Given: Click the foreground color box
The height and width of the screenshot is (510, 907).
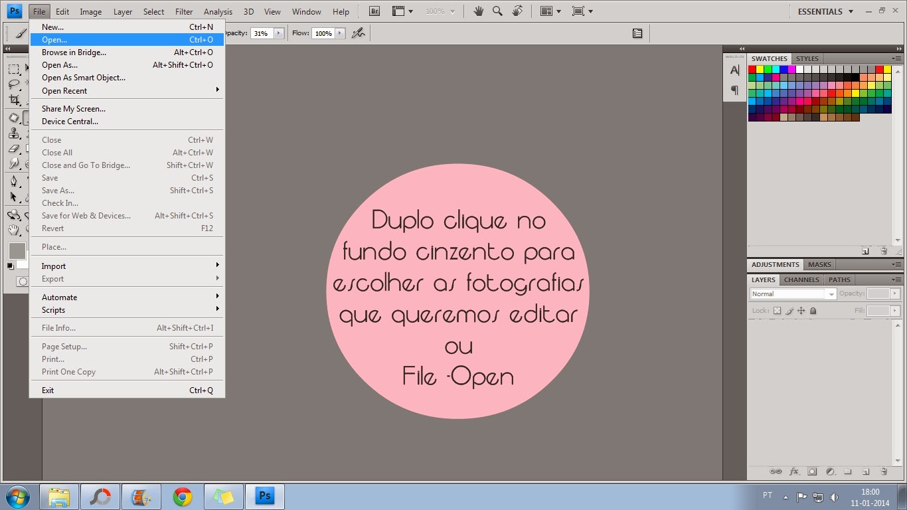Looking at the screenshot, I should coord(17,250).
